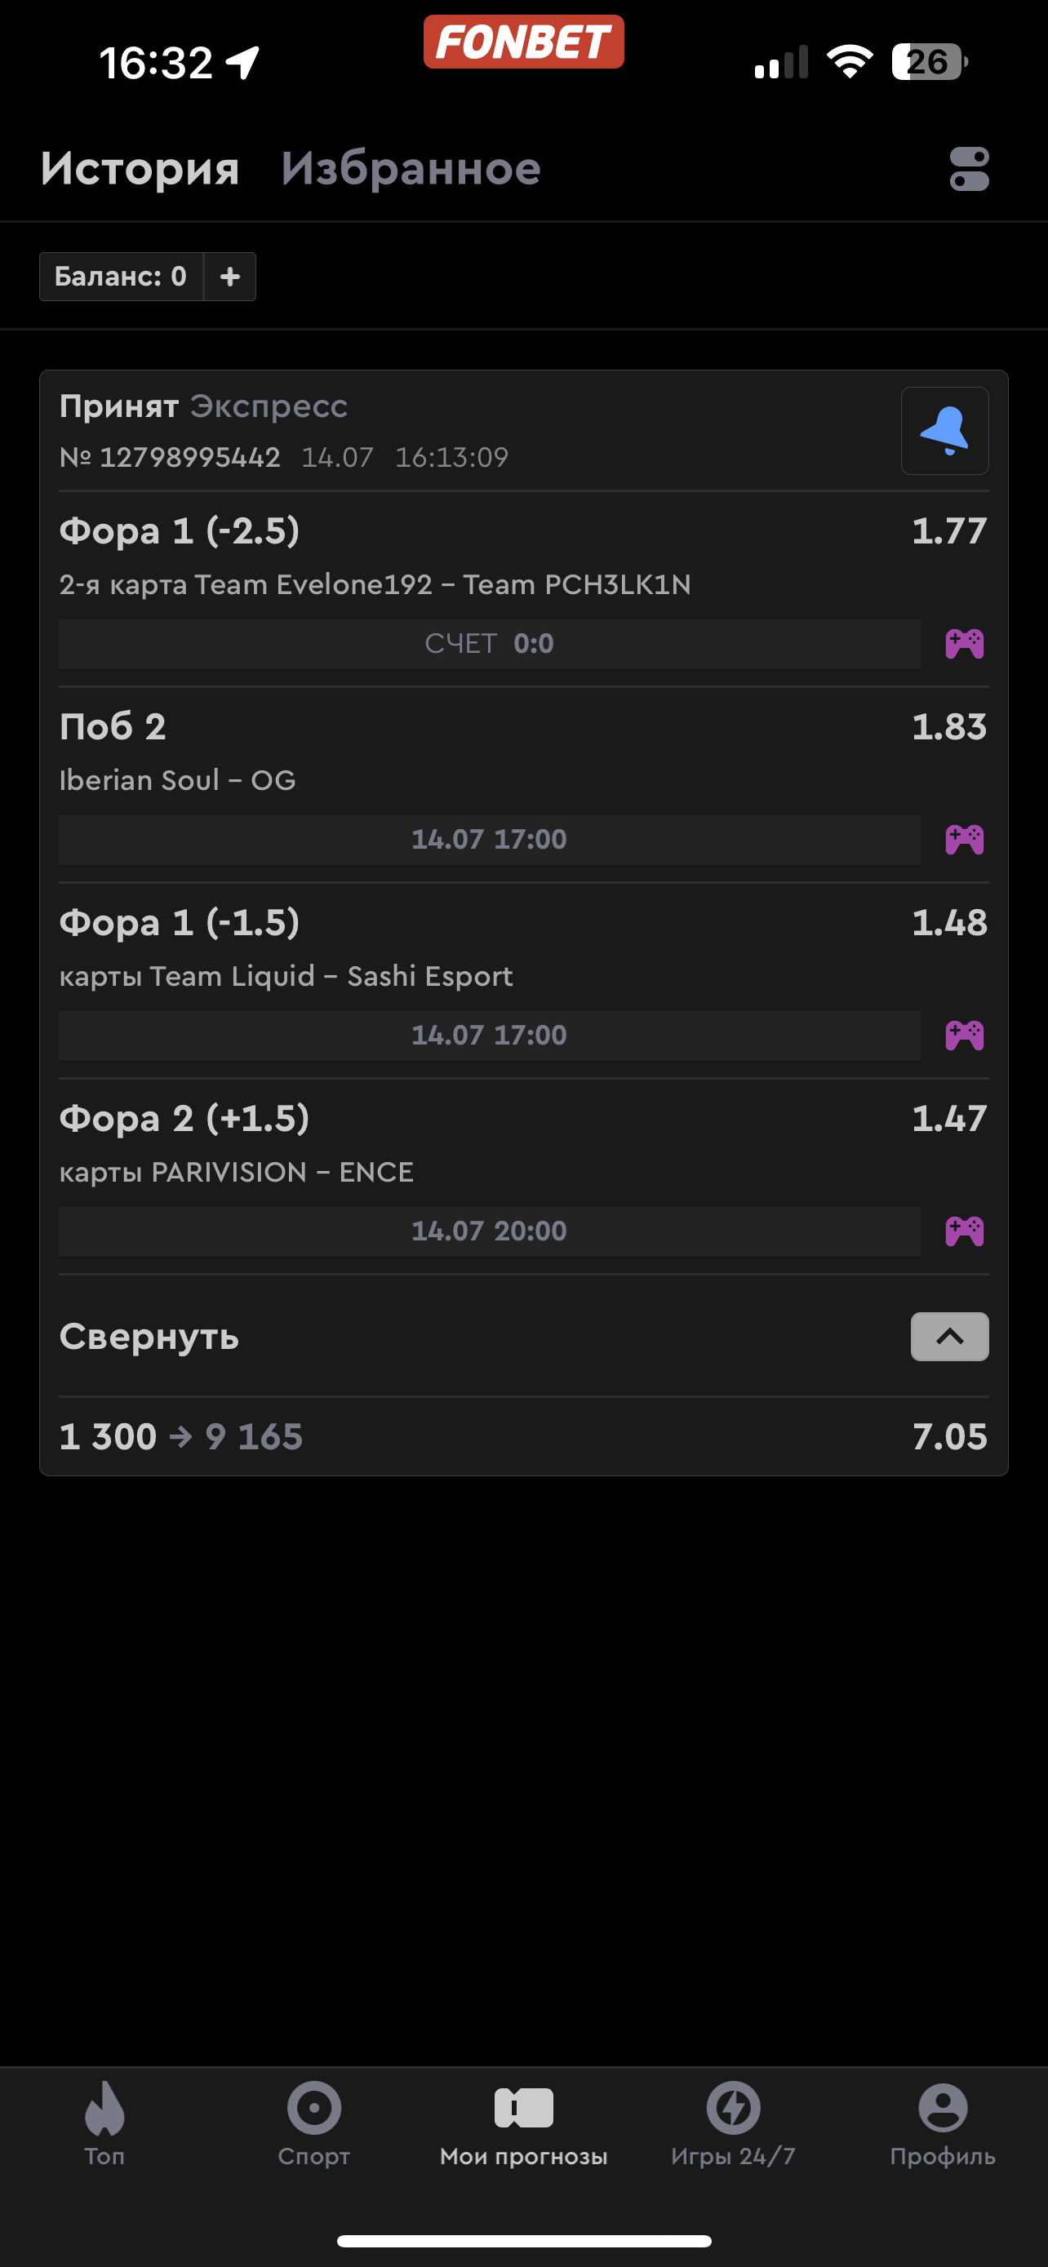Tap gamepad icon for Team Liquid match
The width and height of the screenshot is (1048, 2267).
pos(965,1035)
